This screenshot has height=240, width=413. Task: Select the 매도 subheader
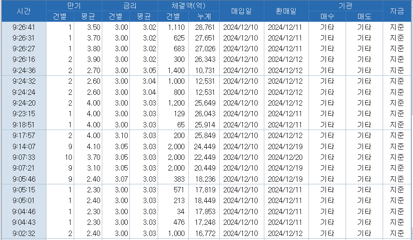364,16
